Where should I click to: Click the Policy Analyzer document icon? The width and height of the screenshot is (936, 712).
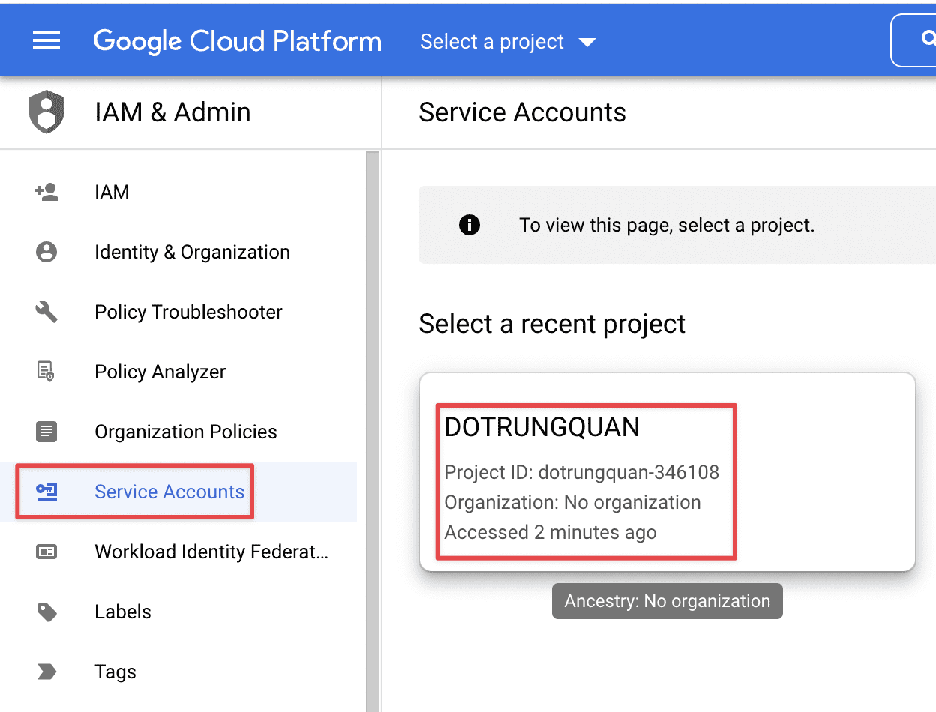(46, 372)
